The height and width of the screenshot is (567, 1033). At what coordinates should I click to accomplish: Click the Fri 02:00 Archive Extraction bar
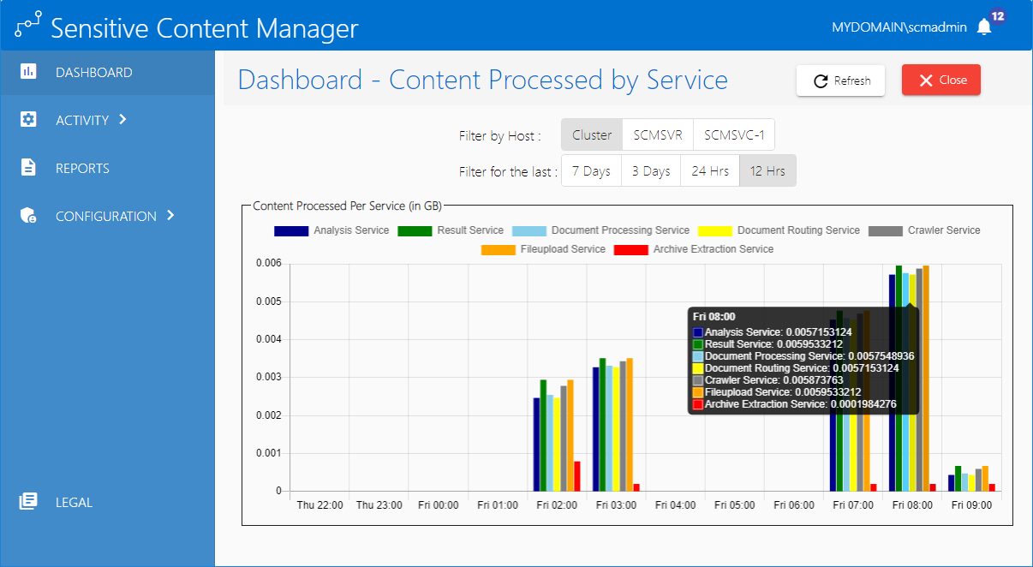coord(577,476)
